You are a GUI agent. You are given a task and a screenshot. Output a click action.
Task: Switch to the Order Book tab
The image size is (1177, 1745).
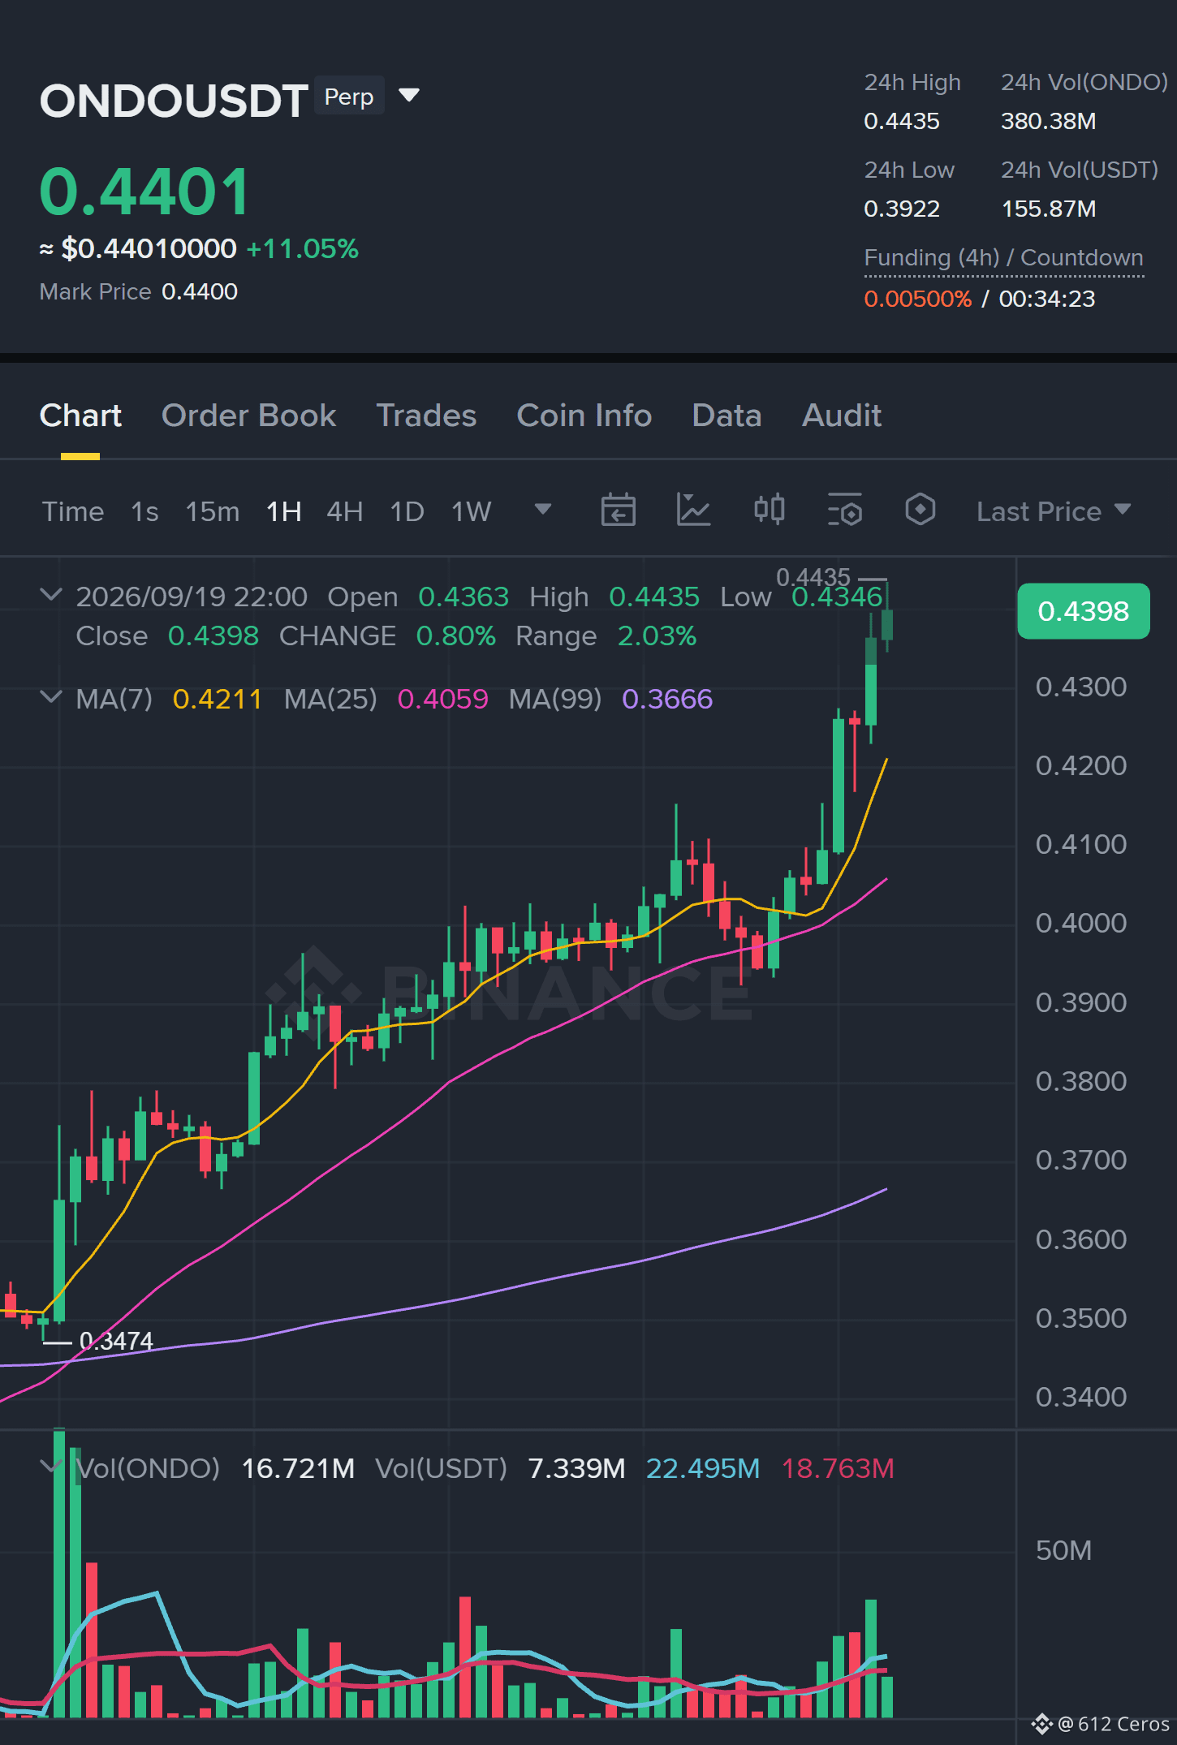248,416
